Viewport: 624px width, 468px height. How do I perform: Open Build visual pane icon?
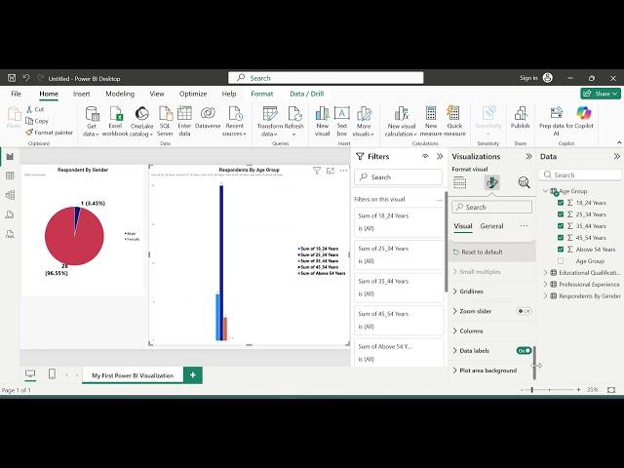pos(459,182)
